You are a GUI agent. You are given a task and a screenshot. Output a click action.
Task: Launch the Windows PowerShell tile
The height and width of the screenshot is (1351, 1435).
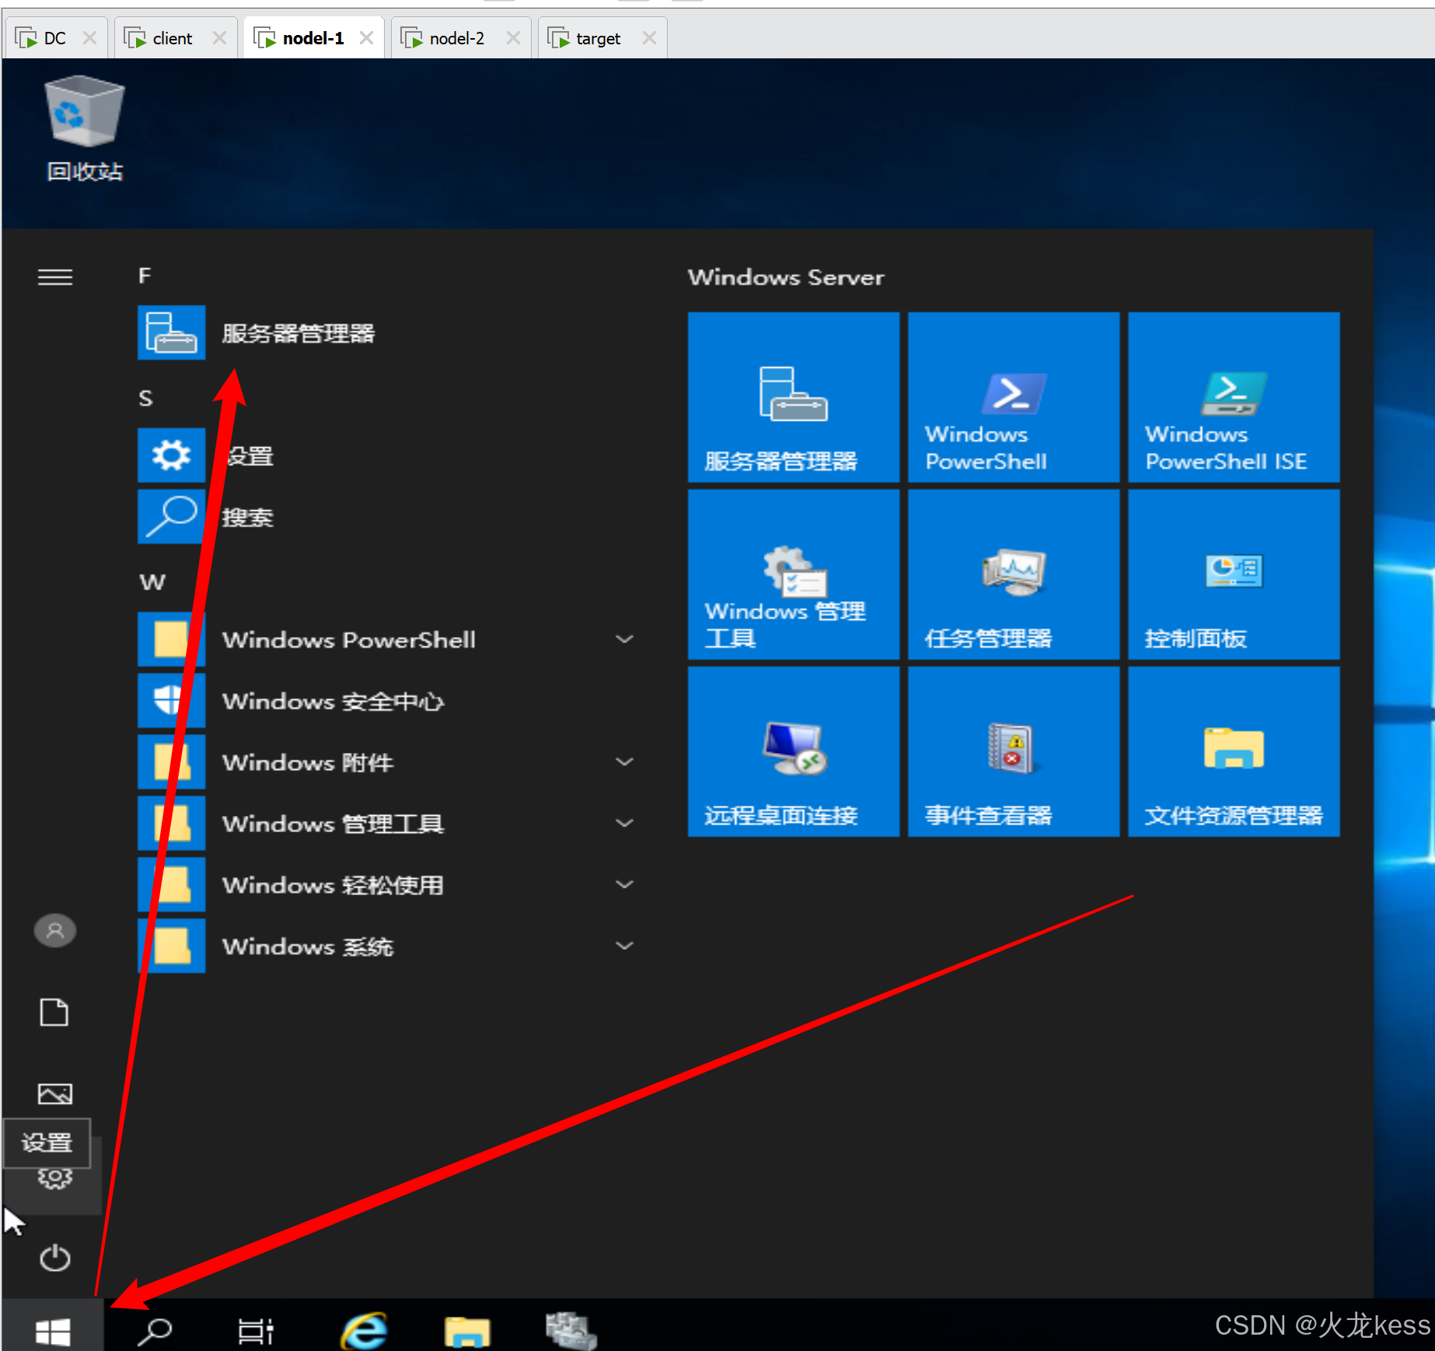pos(1013,397)
